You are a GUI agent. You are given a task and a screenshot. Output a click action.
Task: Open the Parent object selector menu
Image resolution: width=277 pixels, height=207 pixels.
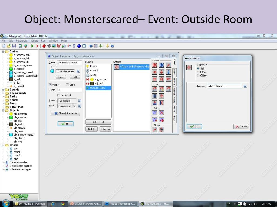click(x=80, y=101)
